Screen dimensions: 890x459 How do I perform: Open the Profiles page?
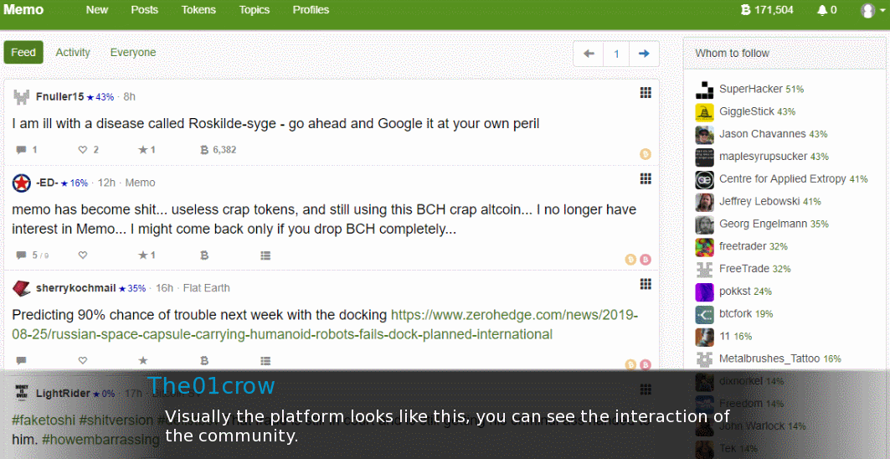pyautogui.click(x=311, y=10)
